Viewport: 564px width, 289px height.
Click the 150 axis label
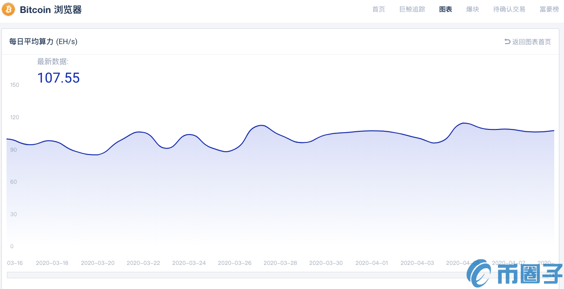[x=14, y=85]
